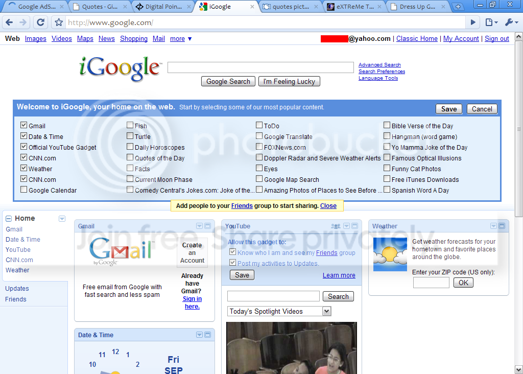The height and width of the screenshot is (374, 523).
Task: Open the YouTube gadget menu arrow
Action: 347,226
